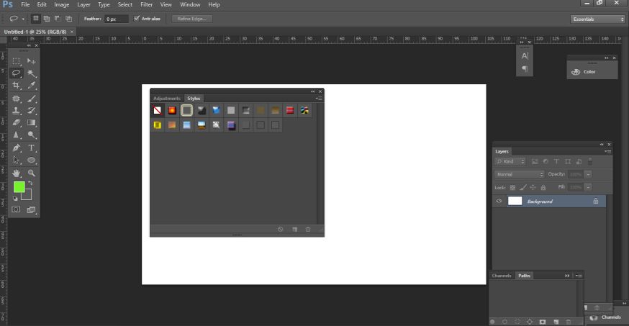Select the Gradient tool
629x326 pixels.
[31, 123]
